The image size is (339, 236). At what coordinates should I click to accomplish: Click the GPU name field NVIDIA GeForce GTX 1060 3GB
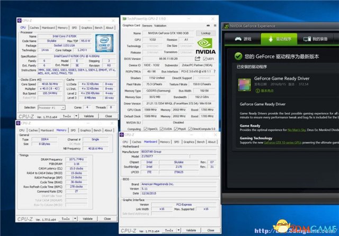[168, 33]
